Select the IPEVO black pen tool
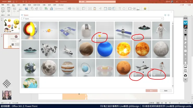The height and width of the screenshot is (108, 193). [x=185, y=31]
